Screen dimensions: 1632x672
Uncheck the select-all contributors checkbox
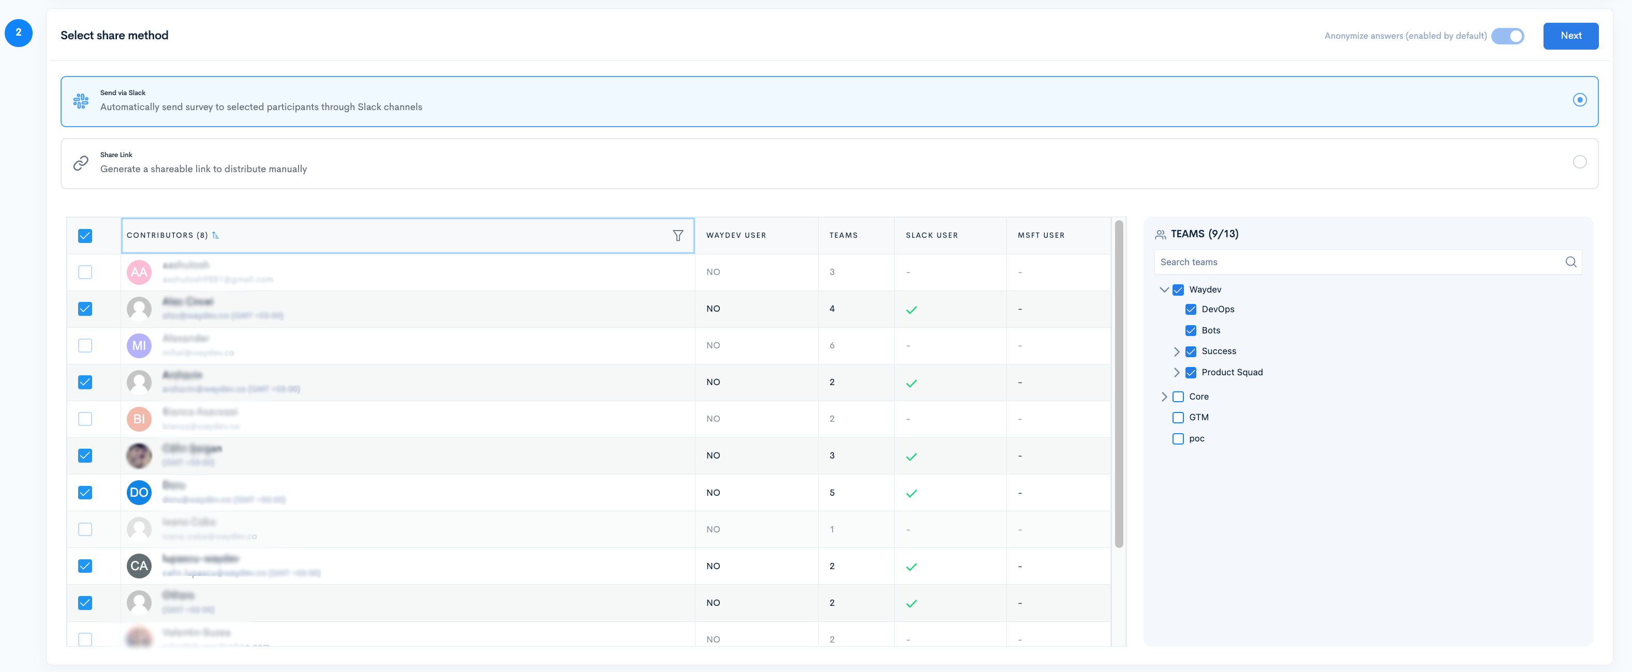click(x=85, y=235)
